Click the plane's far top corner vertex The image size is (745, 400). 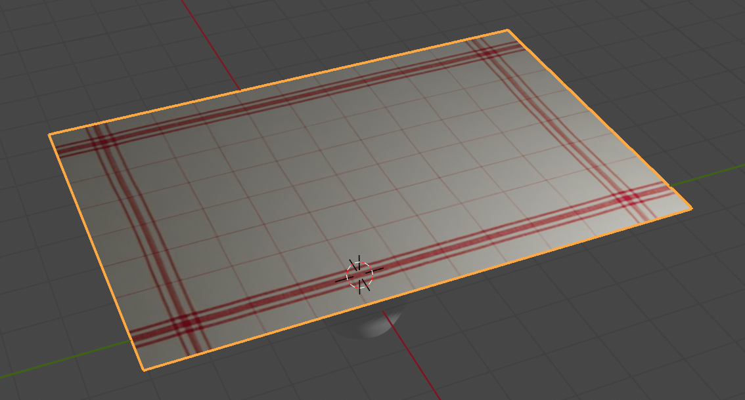(x=508, y=30)
